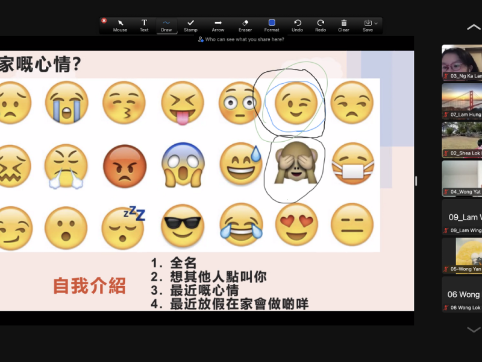Viewport: 482px width, 362px height.
Task: Select the 02_Shea Lok video tile
Action: click(x=462, y=140)
